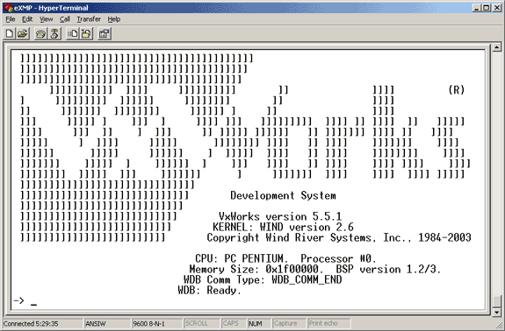Open the Edit menu
505x331 pixels.
(27, 19)
